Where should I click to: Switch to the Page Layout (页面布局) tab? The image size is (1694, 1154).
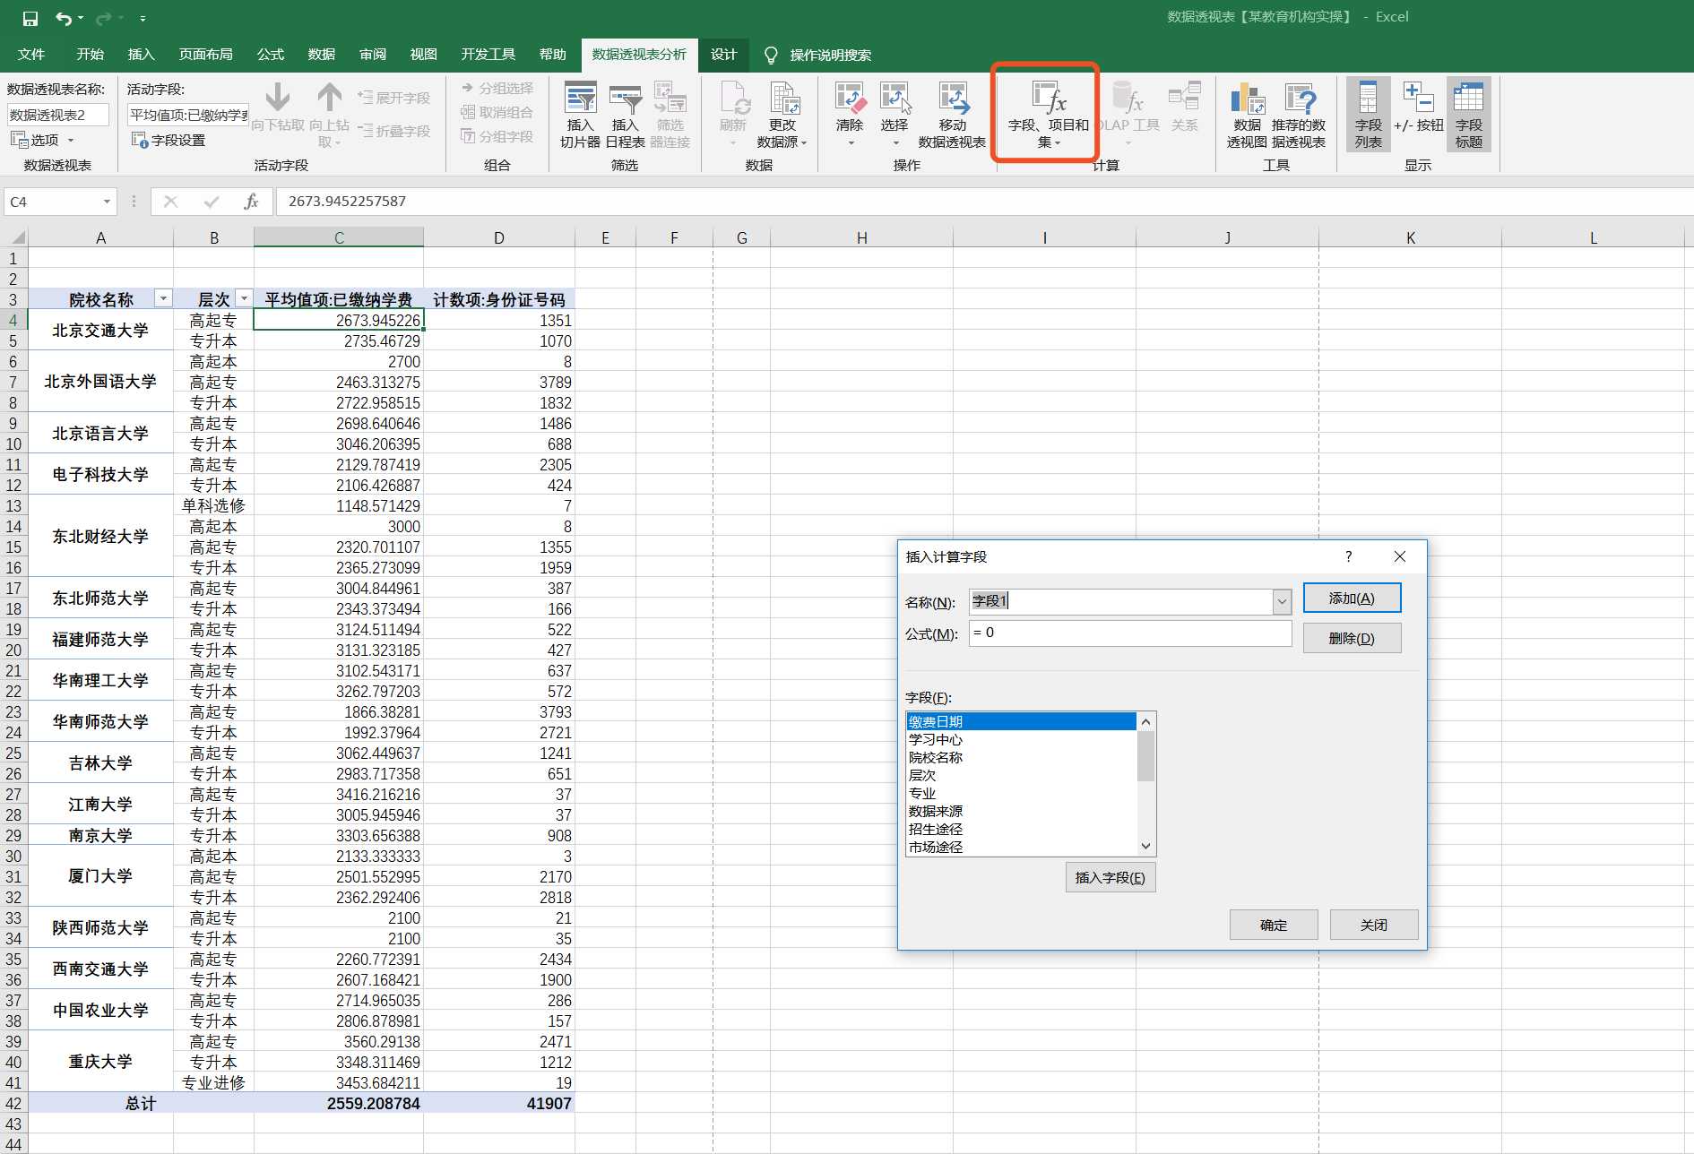pos(206,55)
